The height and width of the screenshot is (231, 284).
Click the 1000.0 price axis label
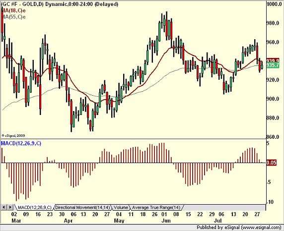pos(274,4)
